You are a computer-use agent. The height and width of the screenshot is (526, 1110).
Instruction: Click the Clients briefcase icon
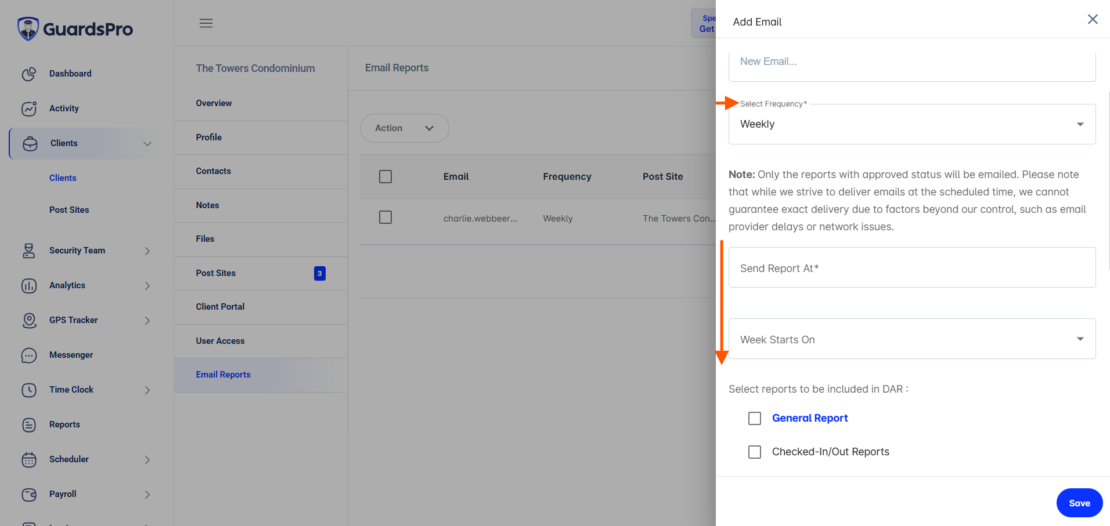[x=30, y=143]
